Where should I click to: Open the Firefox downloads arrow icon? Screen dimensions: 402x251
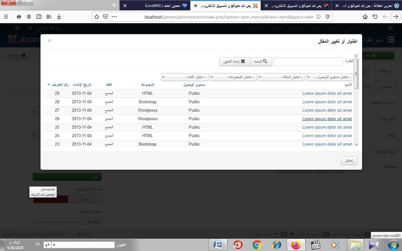point(59,17)
